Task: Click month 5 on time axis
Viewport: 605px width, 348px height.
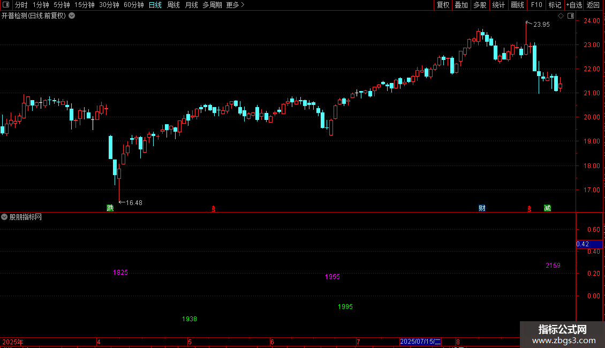Action: click(190, 342)
